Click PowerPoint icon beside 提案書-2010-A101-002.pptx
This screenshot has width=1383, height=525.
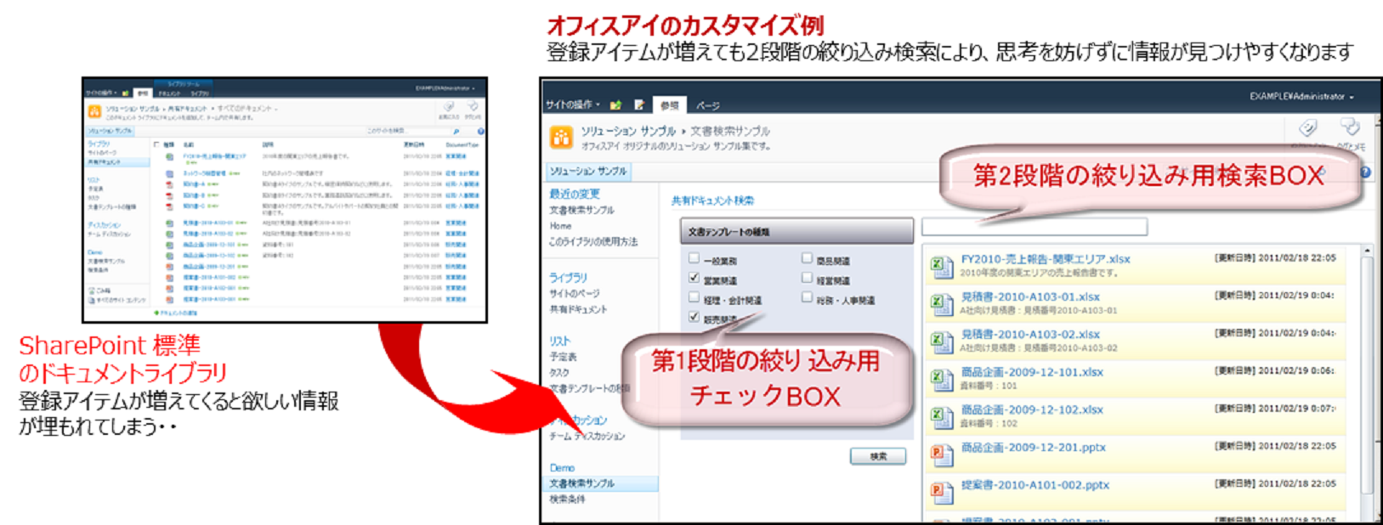941,493
